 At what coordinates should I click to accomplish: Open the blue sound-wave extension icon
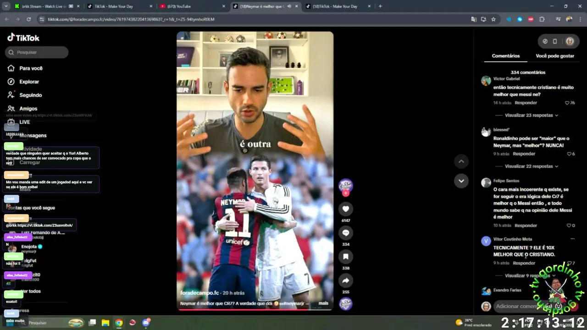coord(509,19)
